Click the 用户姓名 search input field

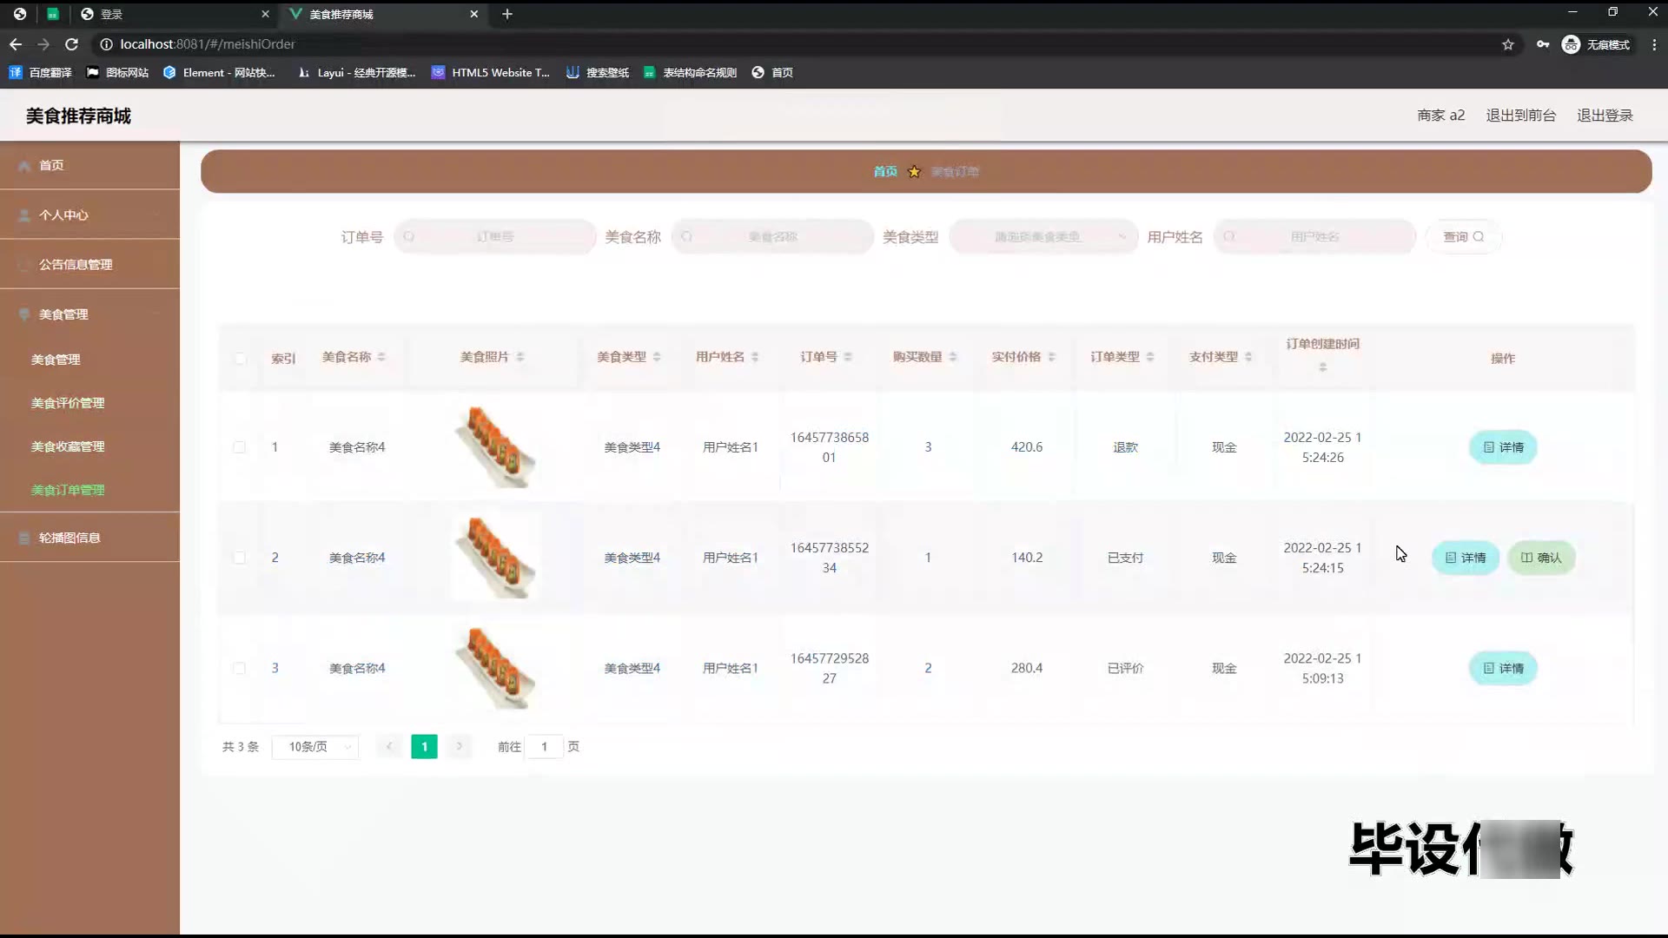pyautogui.click(x=1314, y=237)
